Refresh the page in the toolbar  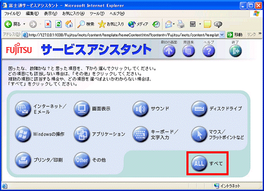(x=58, y=24)
